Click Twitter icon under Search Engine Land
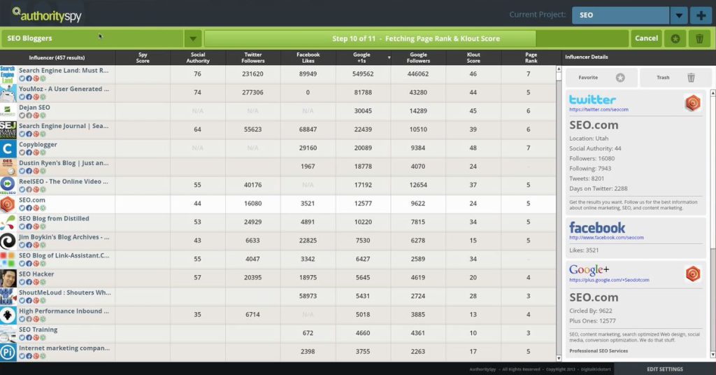This screenshot has height=375, width=716. point(22,78)
